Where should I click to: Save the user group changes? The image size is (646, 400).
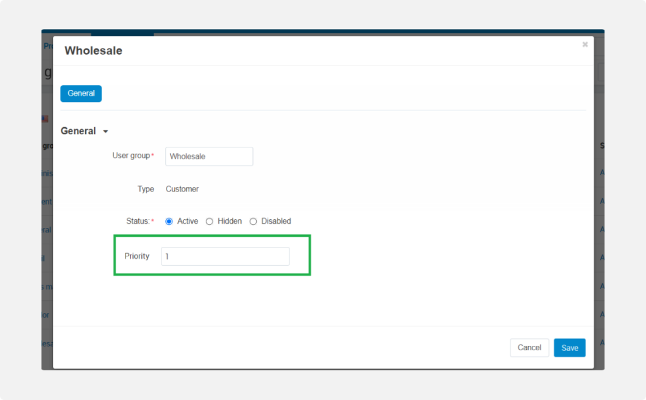pyautogui.click(x=569, y=348)
